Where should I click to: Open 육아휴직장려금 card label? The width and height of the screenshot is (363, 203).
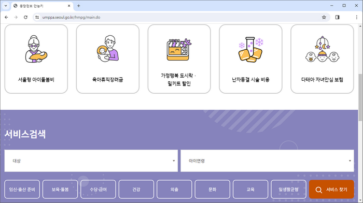(x=108, y=80)
